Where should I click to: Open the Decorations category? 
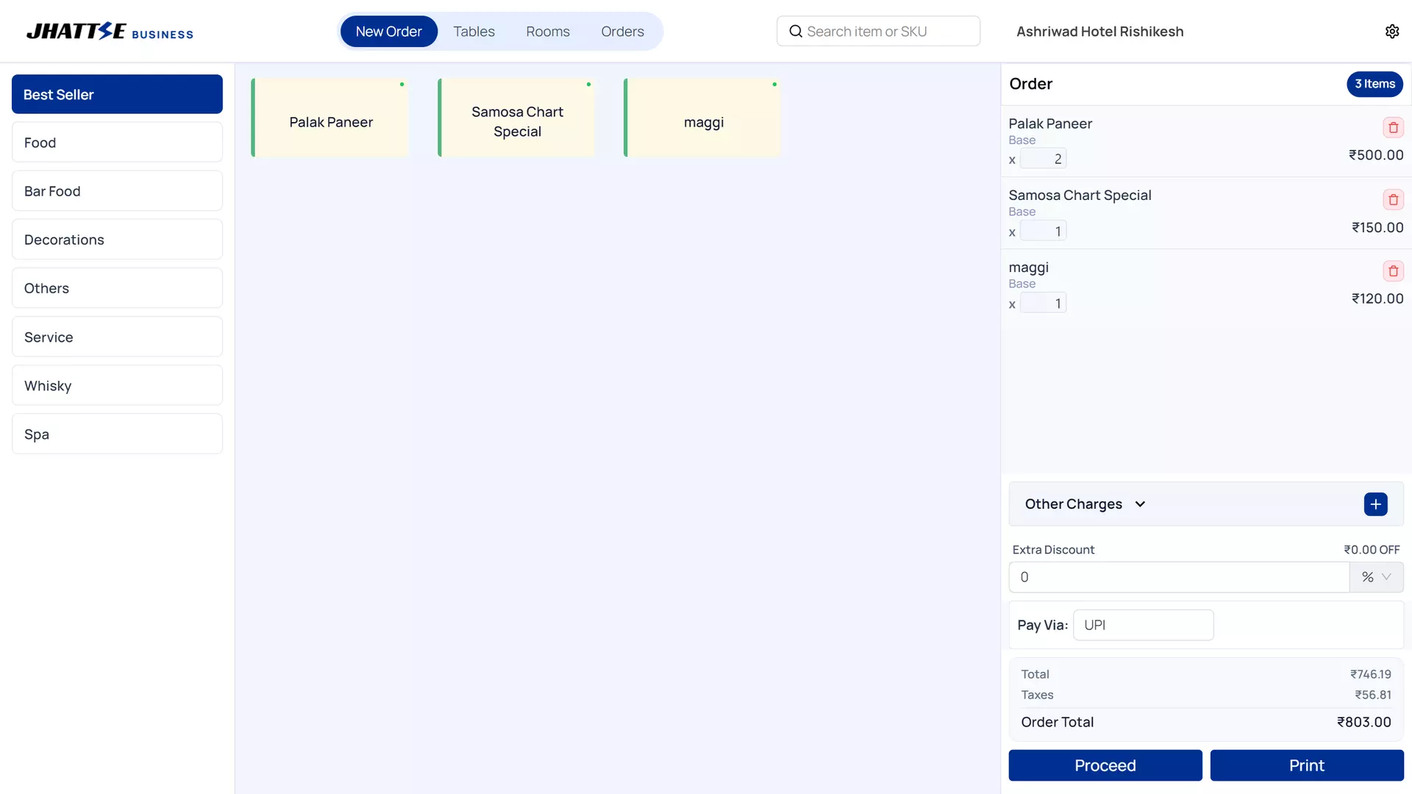coord(117,240)
